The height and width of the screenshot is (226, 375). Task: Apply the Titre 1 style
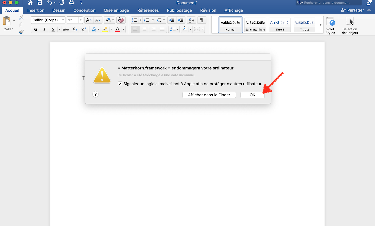(280, 25)
